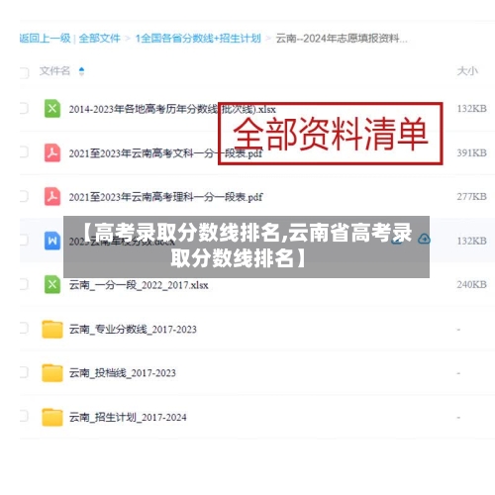Check the box for 云南_投档线_2017-2023 folder
The width and height of the screenshot is (495, 495).
[24, 372]
